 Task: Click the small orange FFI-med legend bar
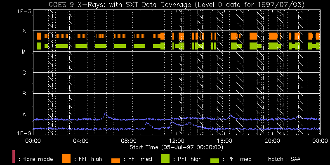tap(115, 160)
